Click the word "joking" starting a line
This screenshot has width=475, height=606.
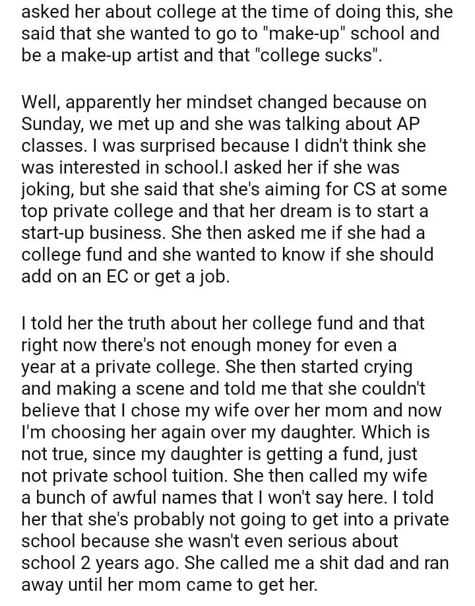[49, 189]
